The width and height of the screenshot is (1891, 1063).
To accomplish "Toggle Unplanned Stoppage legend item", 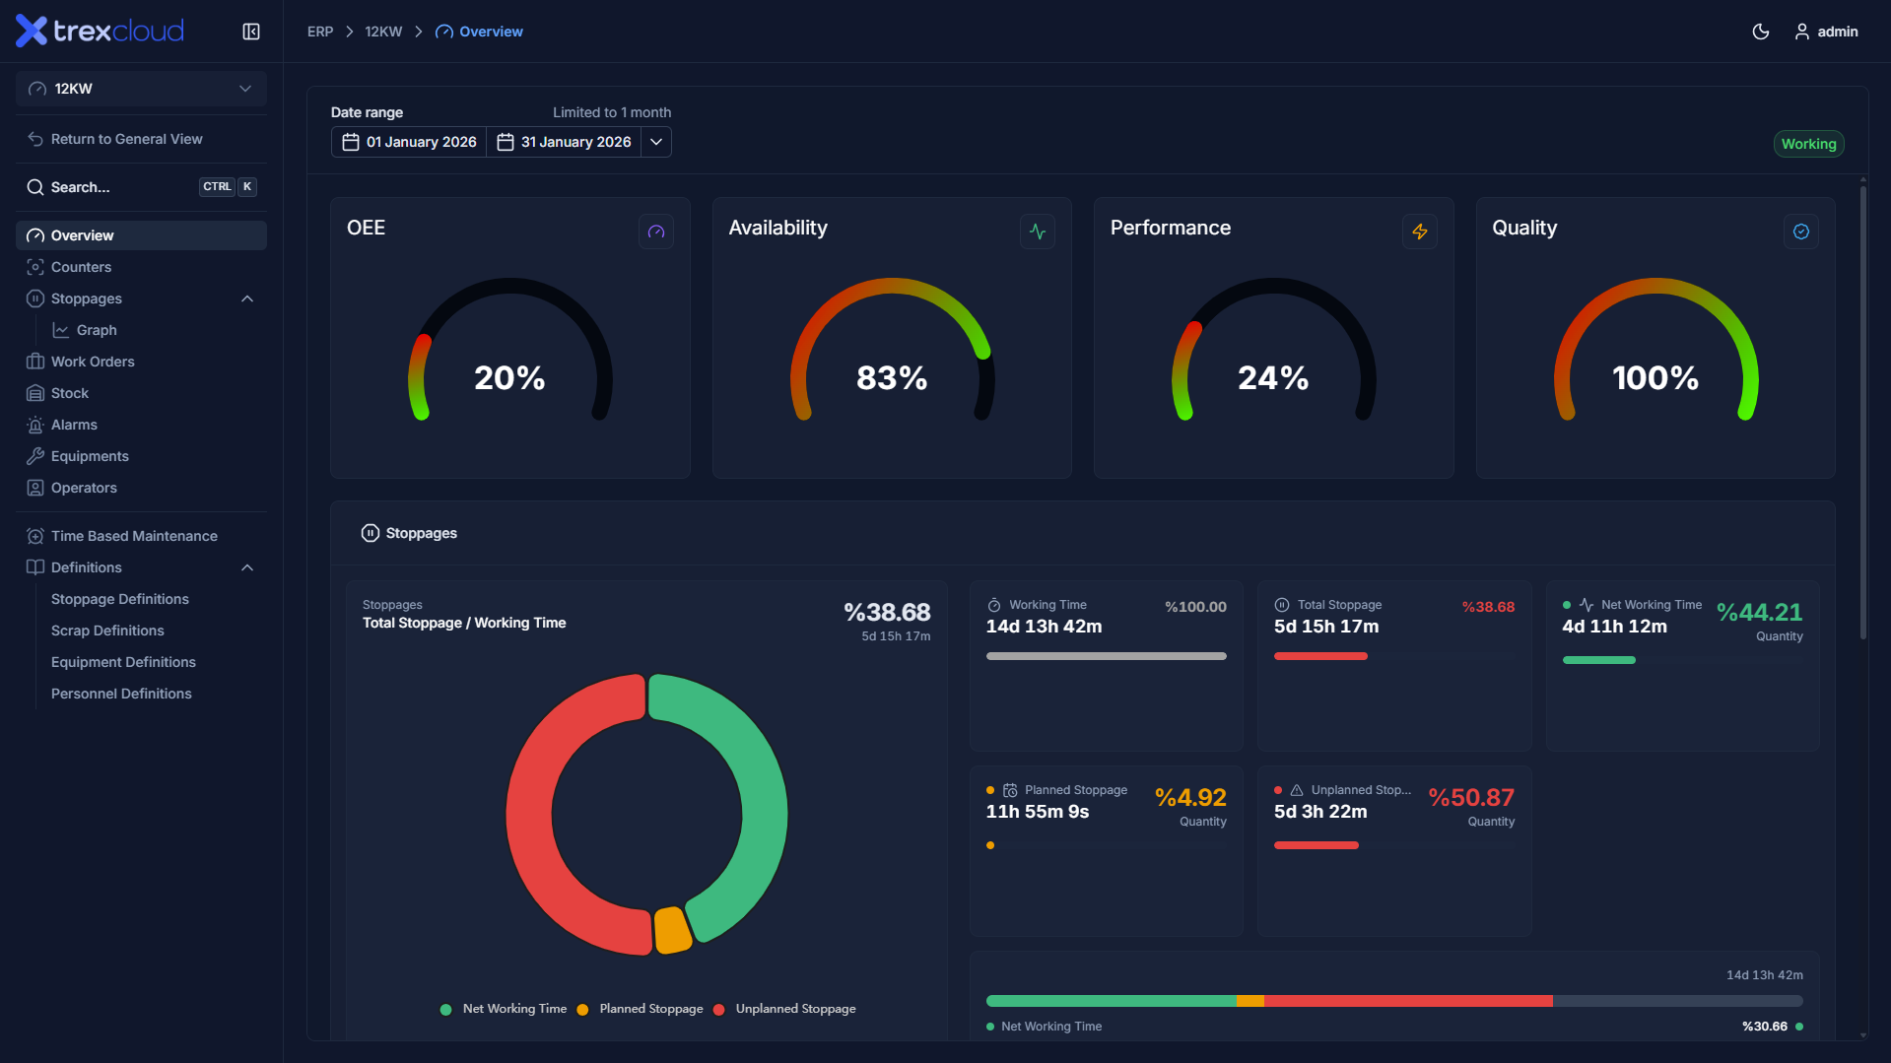I will (784, 1009).
